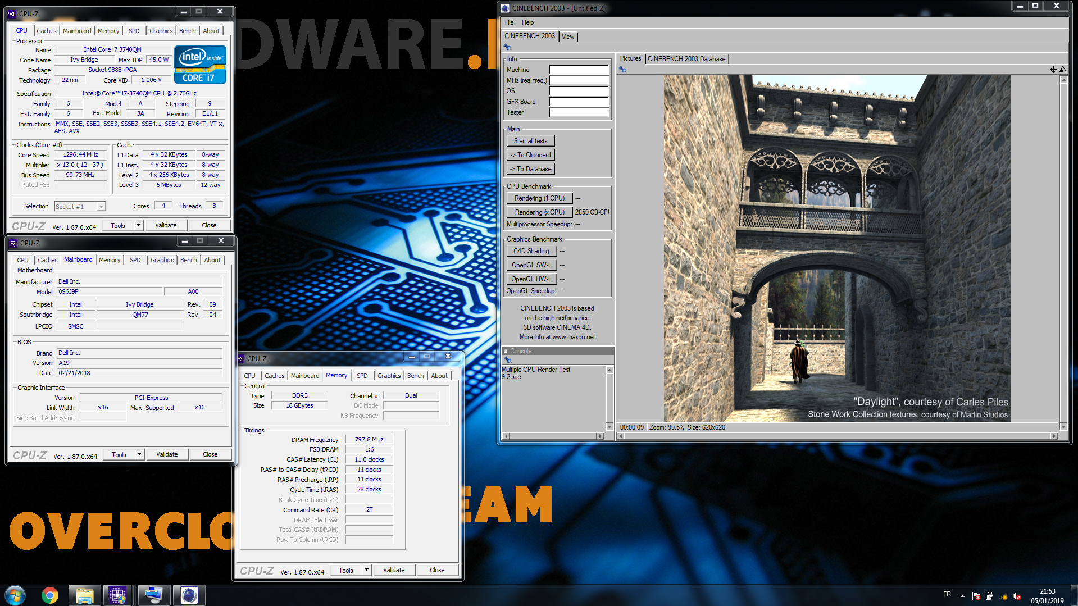The width and height of the screenshot is (1078, 606).
Task: Open the Help menu in CINEBENCH
Action: pyautogui.click(x=527, y=22)
